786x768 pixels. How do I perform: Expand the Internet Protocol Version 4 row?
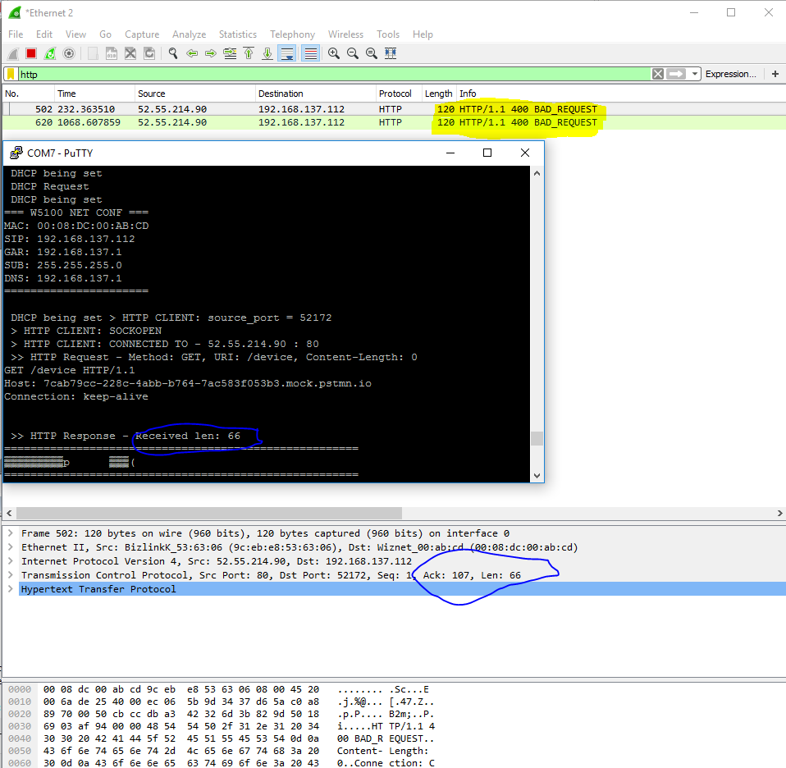(11, 561)
